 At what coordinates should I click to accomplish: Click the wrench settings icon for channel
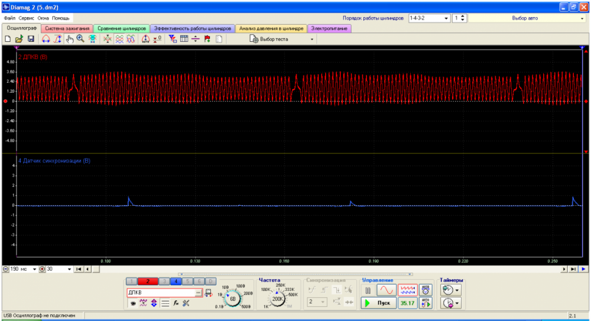(x=186, y=303)
